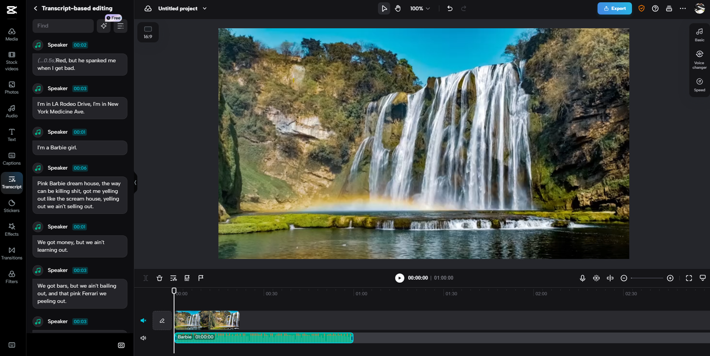Viewport: 710px width, 356px height.
Task: Delete the selected clip with trash icon
Action: 160,278
